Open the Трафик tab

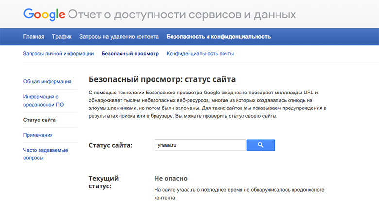click(x=62, y=37)
